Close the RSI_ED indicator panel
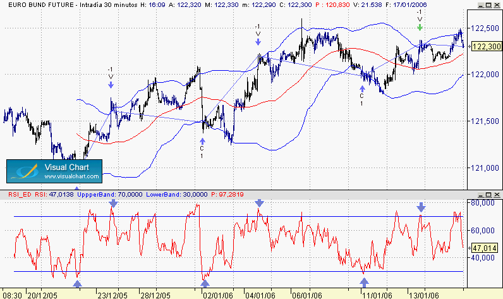Viewport: 503px width, 299px height. point(497,195)
